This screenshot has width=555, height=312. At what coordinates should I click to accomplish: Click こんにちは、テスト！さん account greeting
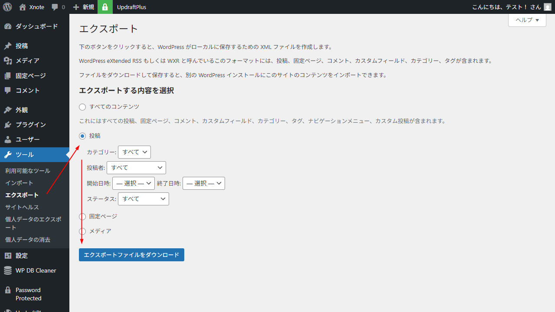coord(506,7)
